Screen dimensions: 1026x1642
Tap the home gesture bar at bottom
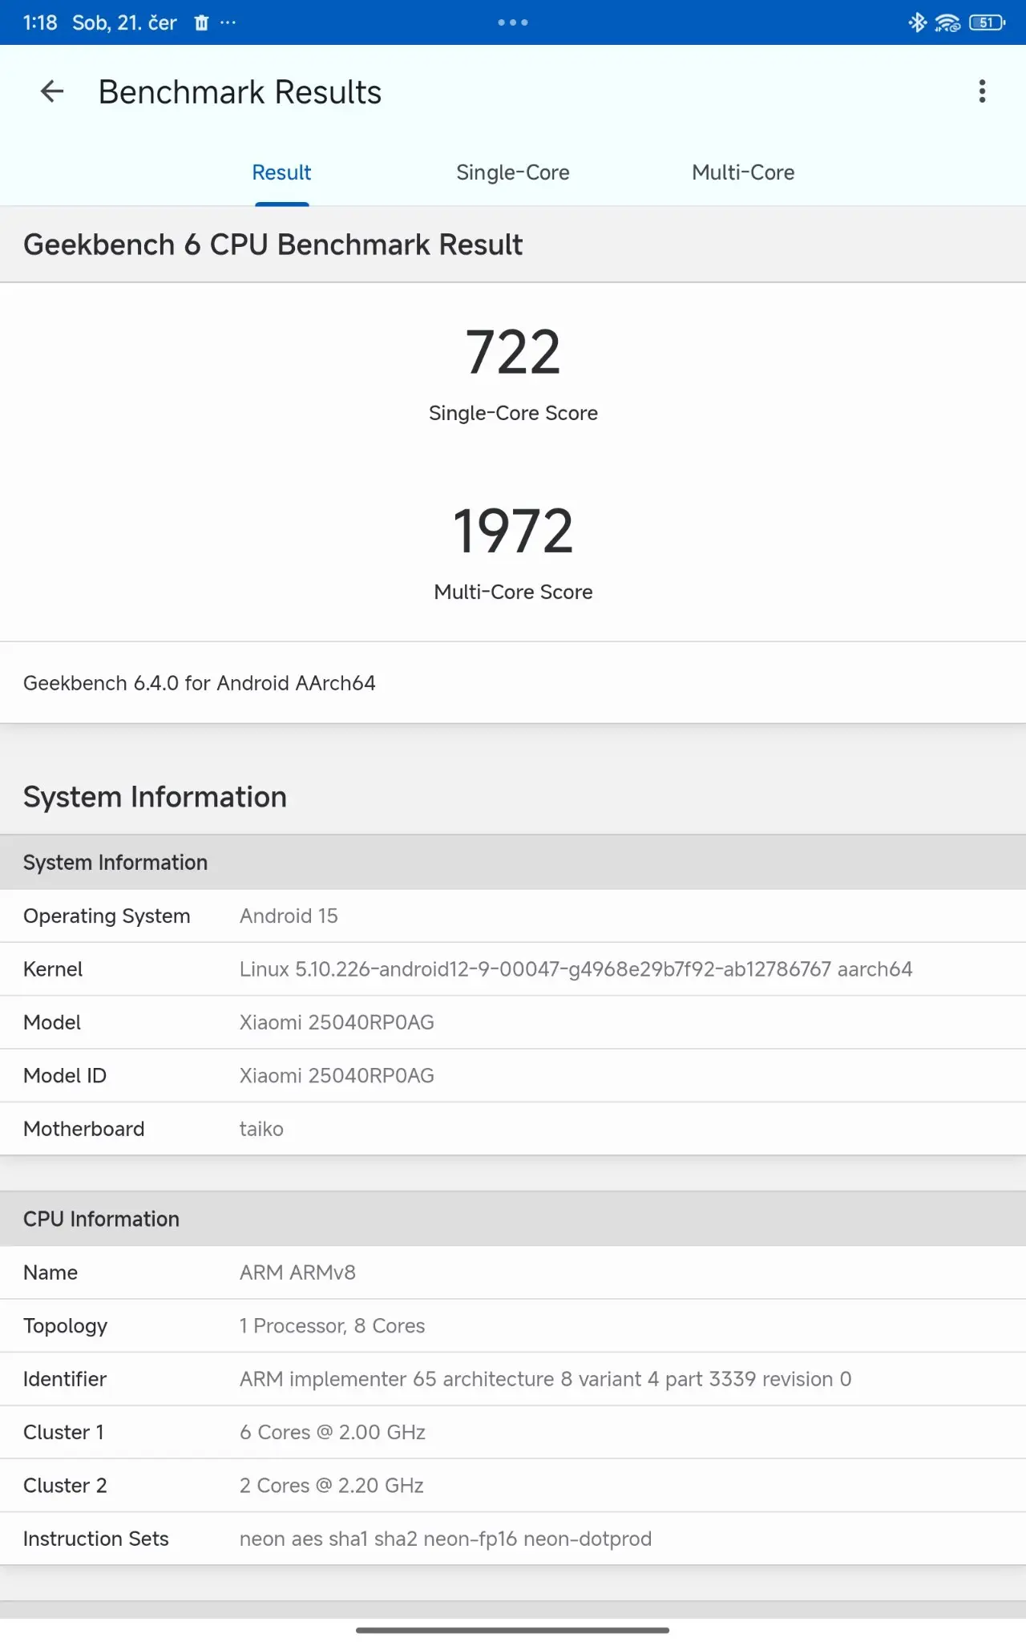[x=513, y=1629]
